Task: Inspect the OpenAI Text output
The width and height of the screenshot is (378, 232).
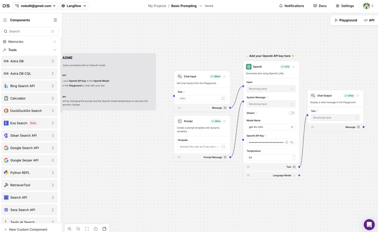Action: (294, 167)
